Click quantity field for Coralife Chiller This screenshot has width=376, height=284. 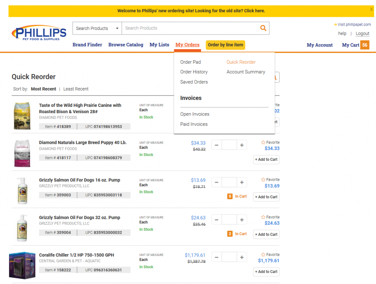pyautogui.click(x=229, y=257)
